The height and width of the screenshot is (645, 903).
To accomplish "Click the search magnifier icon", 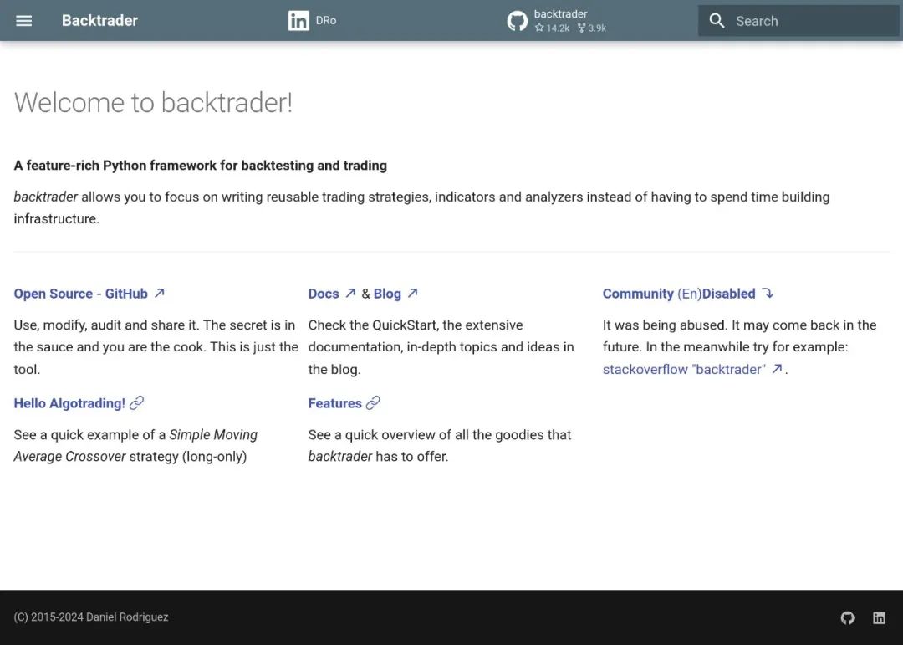I will pos(717,21).
